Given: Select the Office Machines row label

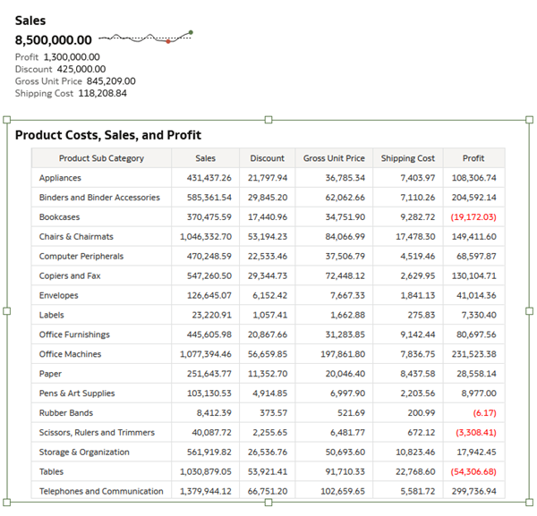Looking at the screenshot, I should 70,354.
